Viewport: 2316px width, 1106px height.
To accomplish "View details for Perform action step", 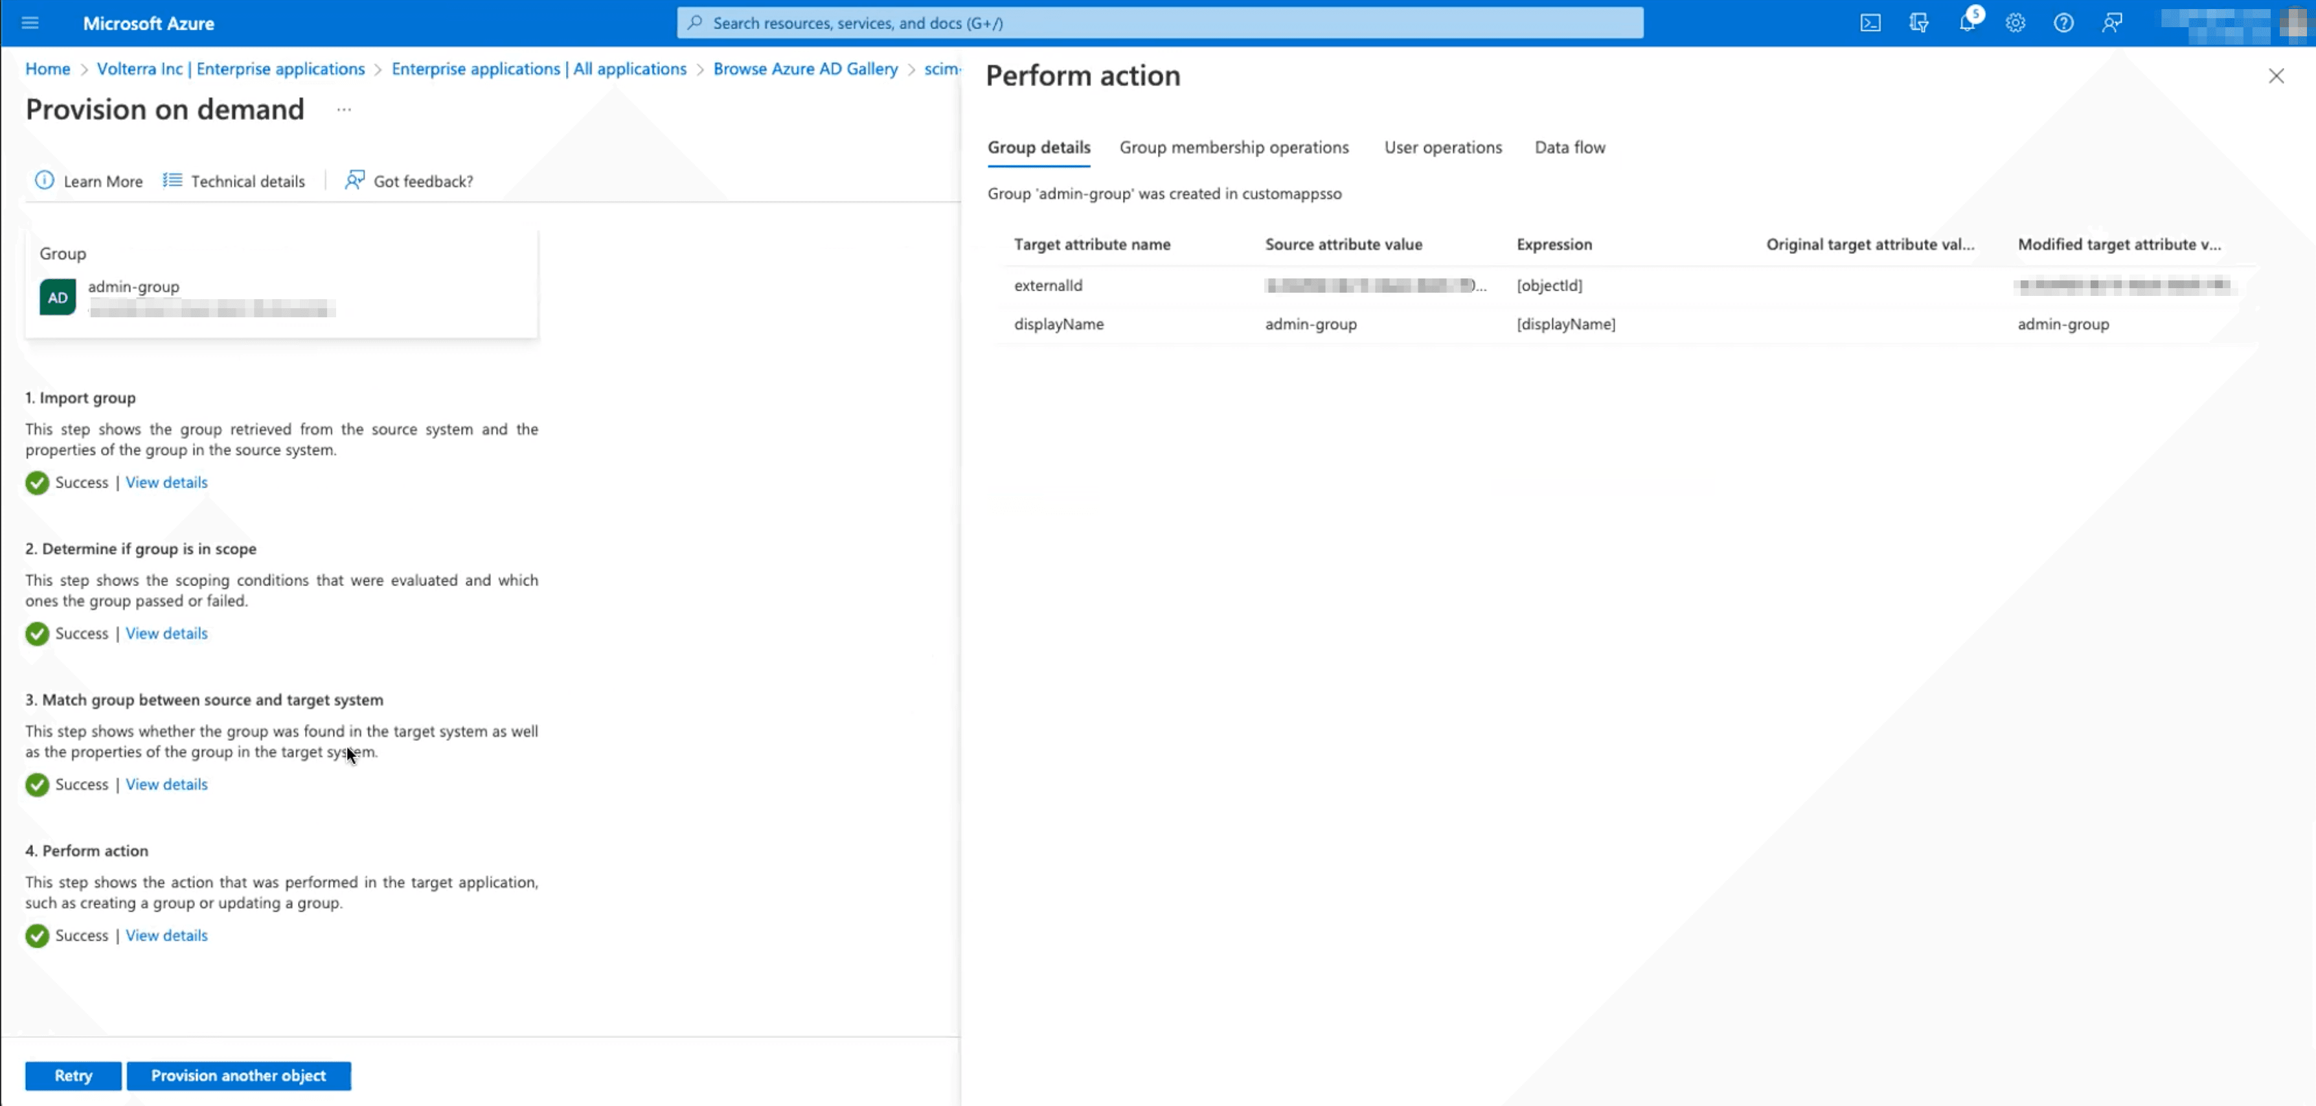I will 166,936.
